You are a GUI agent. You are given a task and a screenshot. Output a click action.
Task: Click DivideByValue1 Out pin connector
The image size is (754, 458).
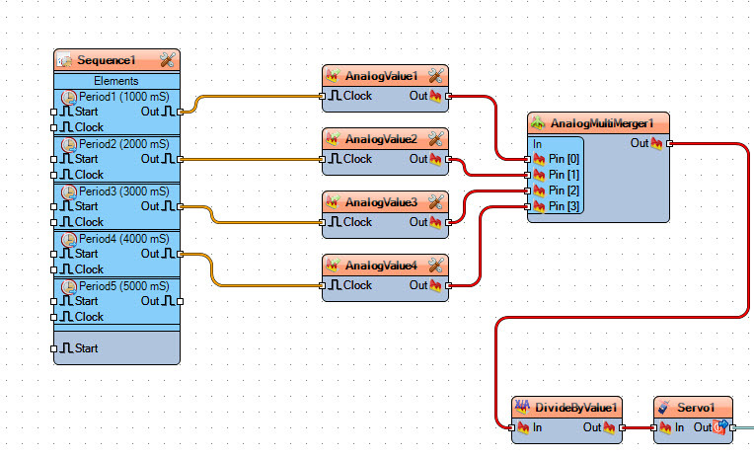coord(622,427)
